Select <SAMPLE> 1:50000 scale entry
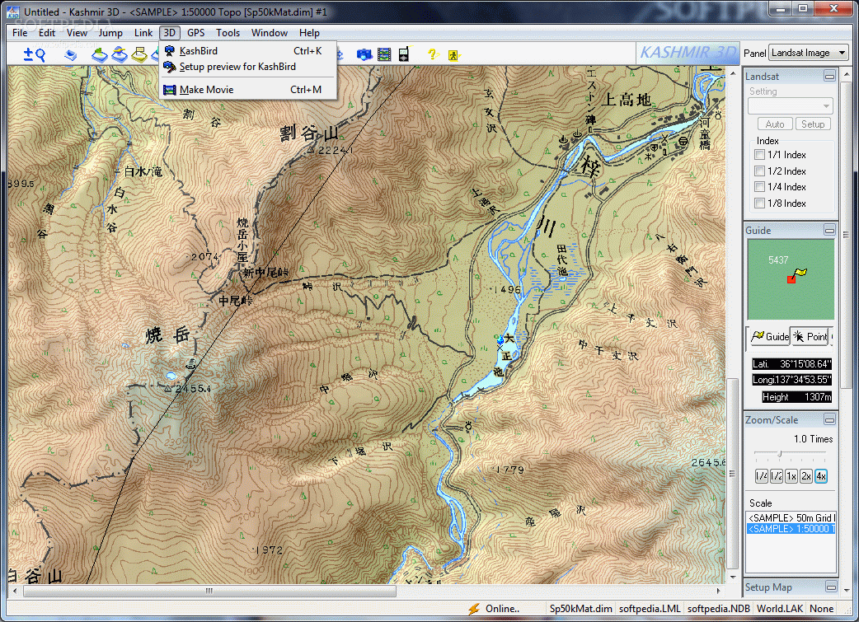859x622 pixels. 791,528
